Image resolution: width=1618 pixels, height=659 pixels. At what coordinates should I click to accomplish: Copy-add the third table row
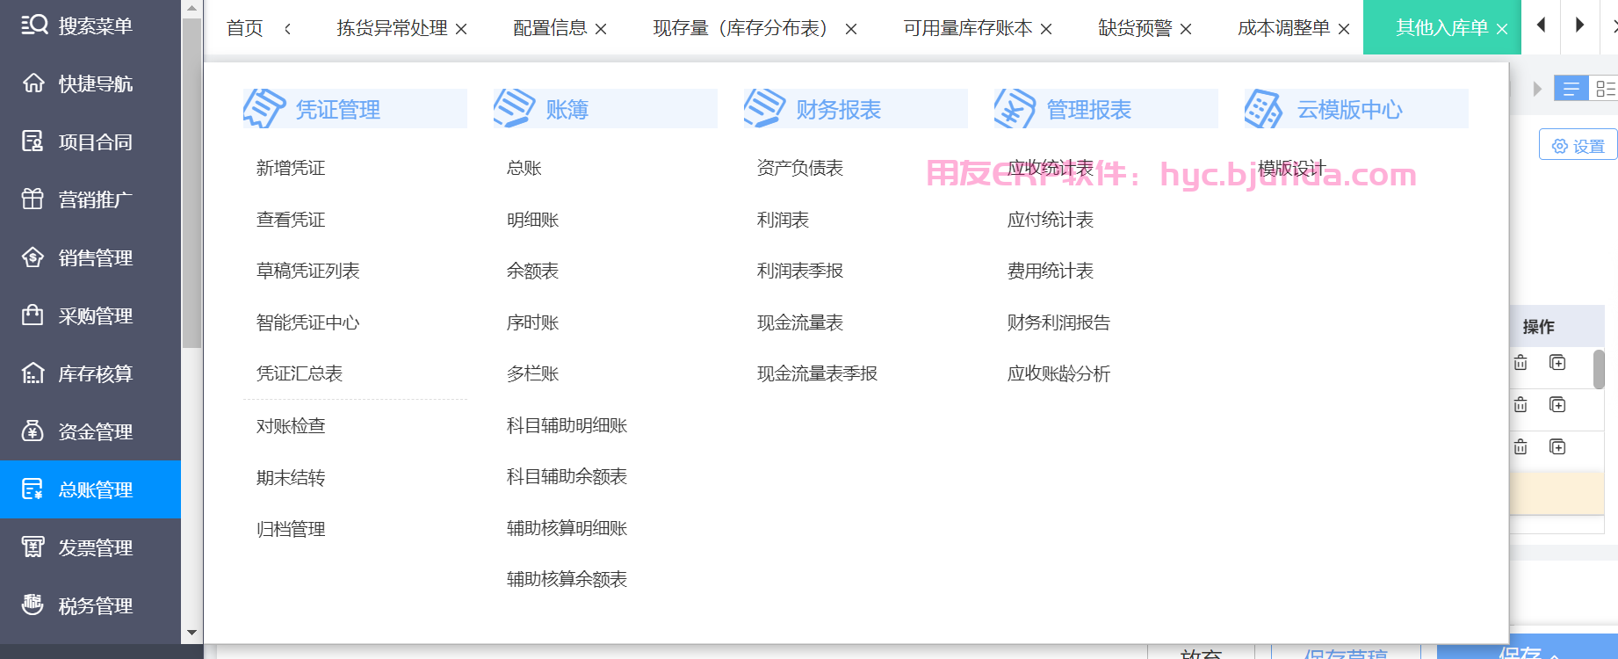(1557, 447)
